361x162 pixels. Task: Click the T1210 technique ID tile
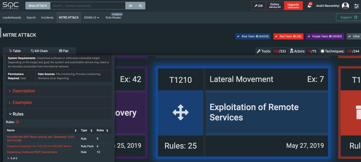tap(180, 79)
